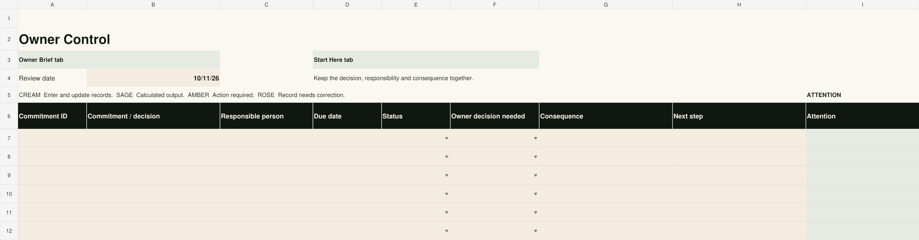
Task: Open the Status dropdown in row 12
Action: pyautogui.click(x=446, y=231)
